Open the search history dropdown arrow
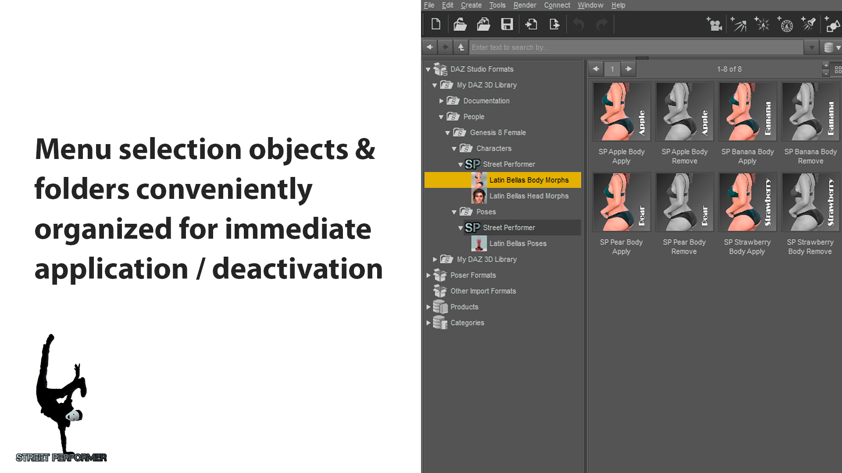The image size is (842, 473). pos(811,47)
